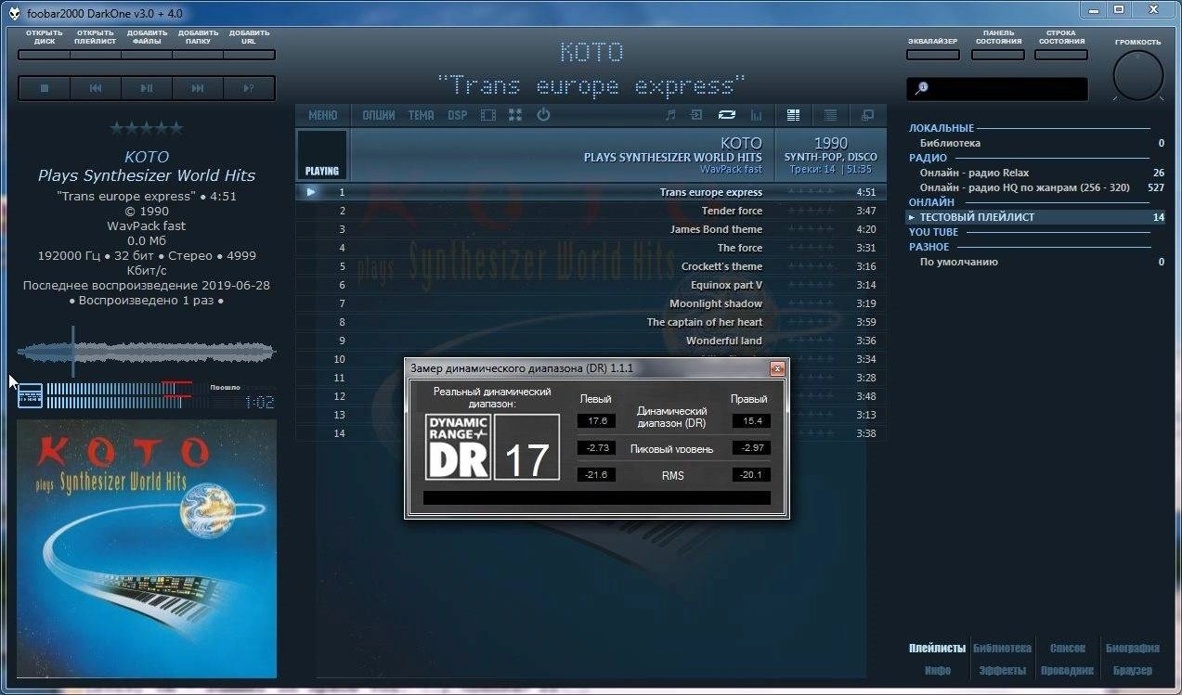1182x695 pixels.
Task: Select track Moonlight shadow
Action: (591, 303)
